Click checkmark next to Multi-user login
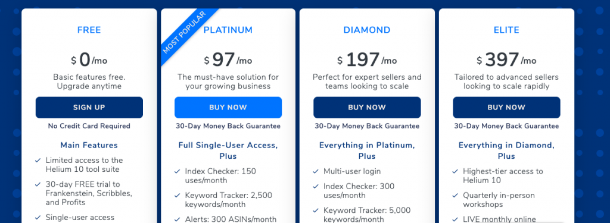 [x=316, y=171]
